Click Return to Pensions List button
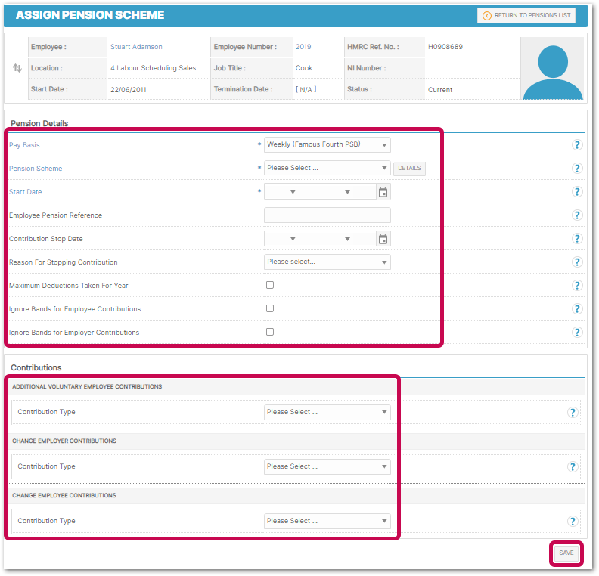 [x=526, y=15]
